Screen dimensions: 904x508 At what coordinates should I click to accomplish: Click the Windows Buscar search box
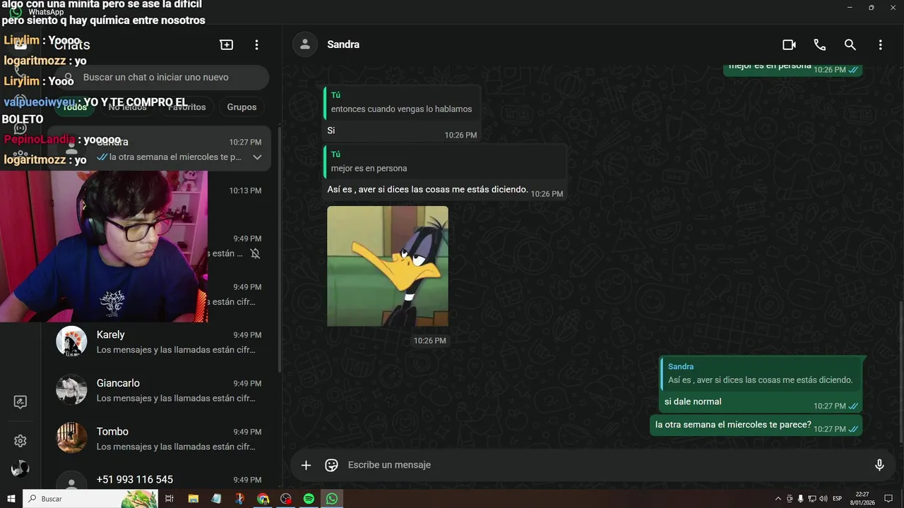click(x=90, y=499)
